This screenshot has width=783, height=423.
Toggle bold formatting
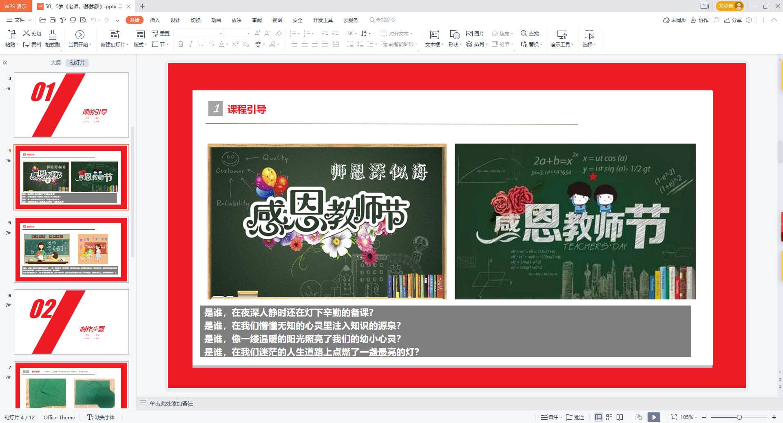pyautogui.click(x=181, y=44)
